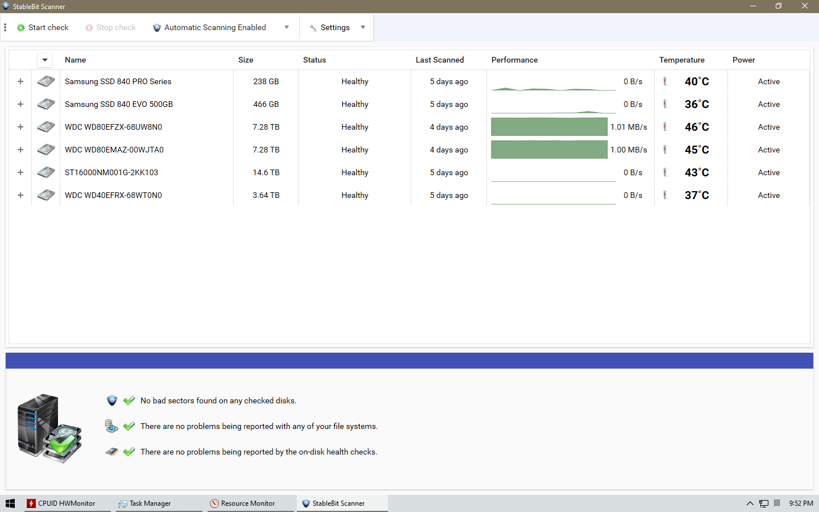The image size is (819, 512).
Task: Click the on-disk health check drive icon
Action: pyautogui.click(x=111, y=452)
